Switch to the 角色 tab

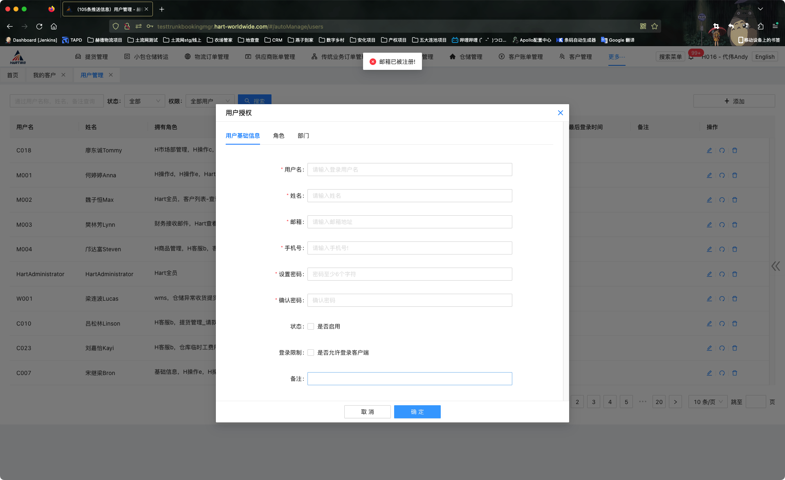click(279, 136)
